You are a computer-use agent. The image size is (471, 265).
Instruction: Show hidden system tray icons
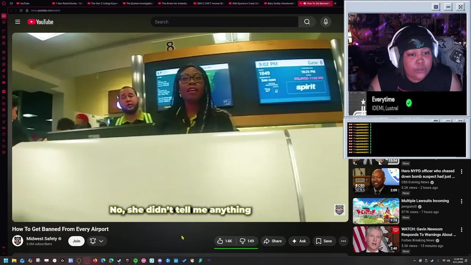pos(415,261)
